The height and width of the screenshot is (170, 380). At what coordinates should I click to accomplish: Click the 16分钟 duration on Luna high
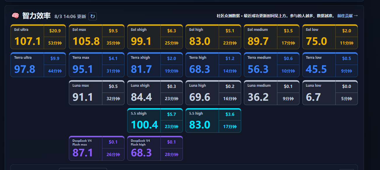[x=230, y=99]
